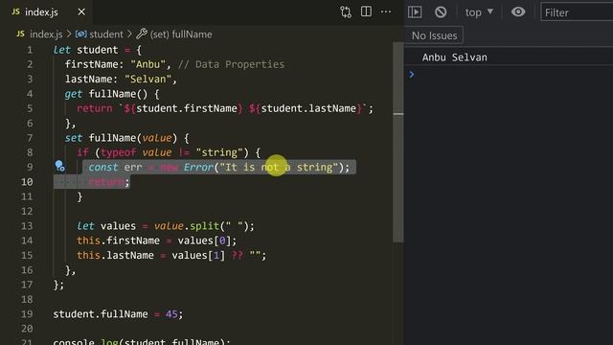
Task: Click line number 13 in gutter
Action: click(27, 226)
